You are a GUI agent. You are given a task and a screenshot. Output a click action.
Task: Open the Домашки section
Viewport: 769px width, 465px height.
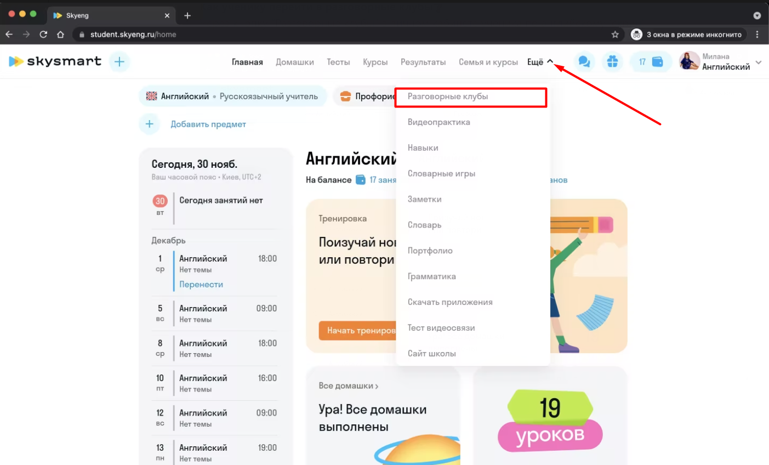[295, 62]
